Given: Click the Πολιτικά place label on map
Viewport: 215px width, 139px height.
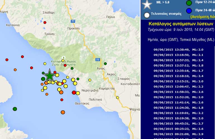Looking at the screenshot, I should pyautogui.click(x=94, y=100).
